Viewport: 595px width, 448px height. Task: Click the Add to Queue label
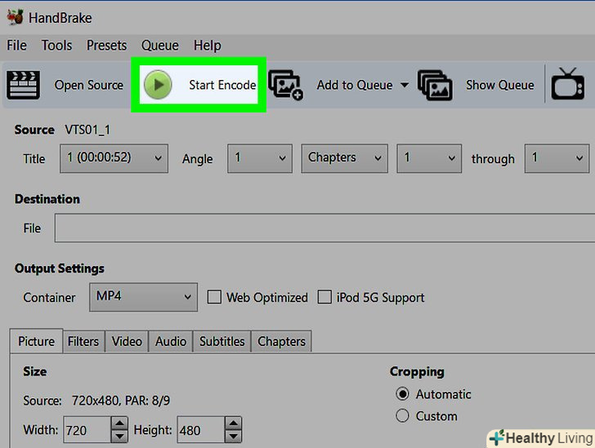tap(355, 85)
